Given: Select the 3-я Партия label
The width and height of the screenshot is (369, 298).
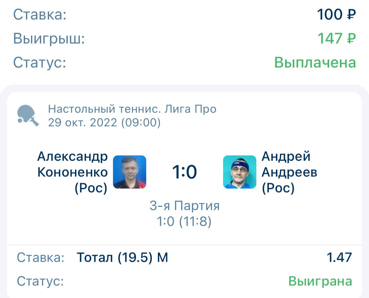Looking at the screenshot, I should click(x=184, y=206).
